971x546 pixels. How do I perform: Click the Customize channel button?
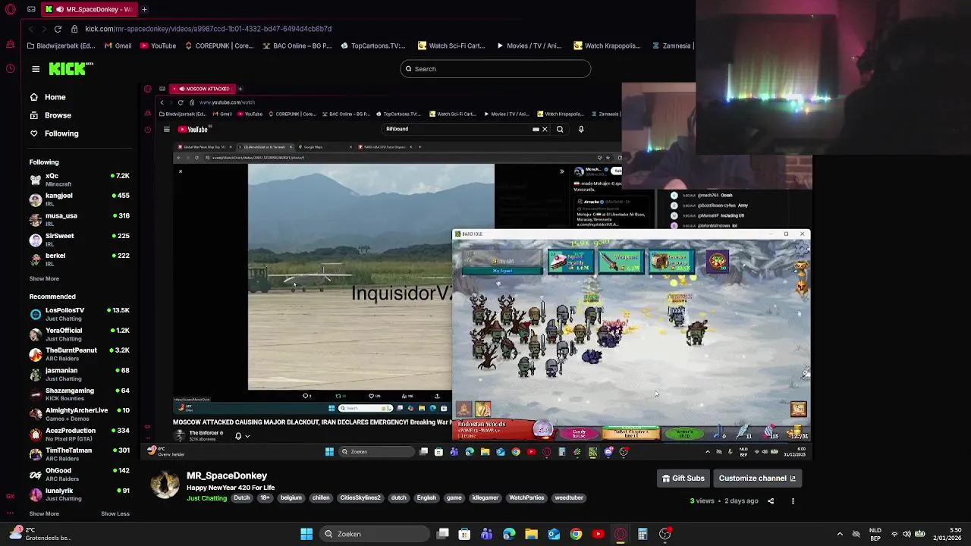click(757, 479)
